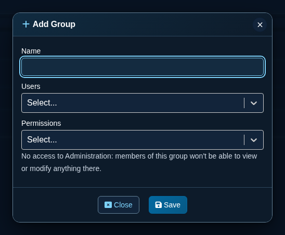
Task: Open the Permissions select box
Action: click(142, 140)
